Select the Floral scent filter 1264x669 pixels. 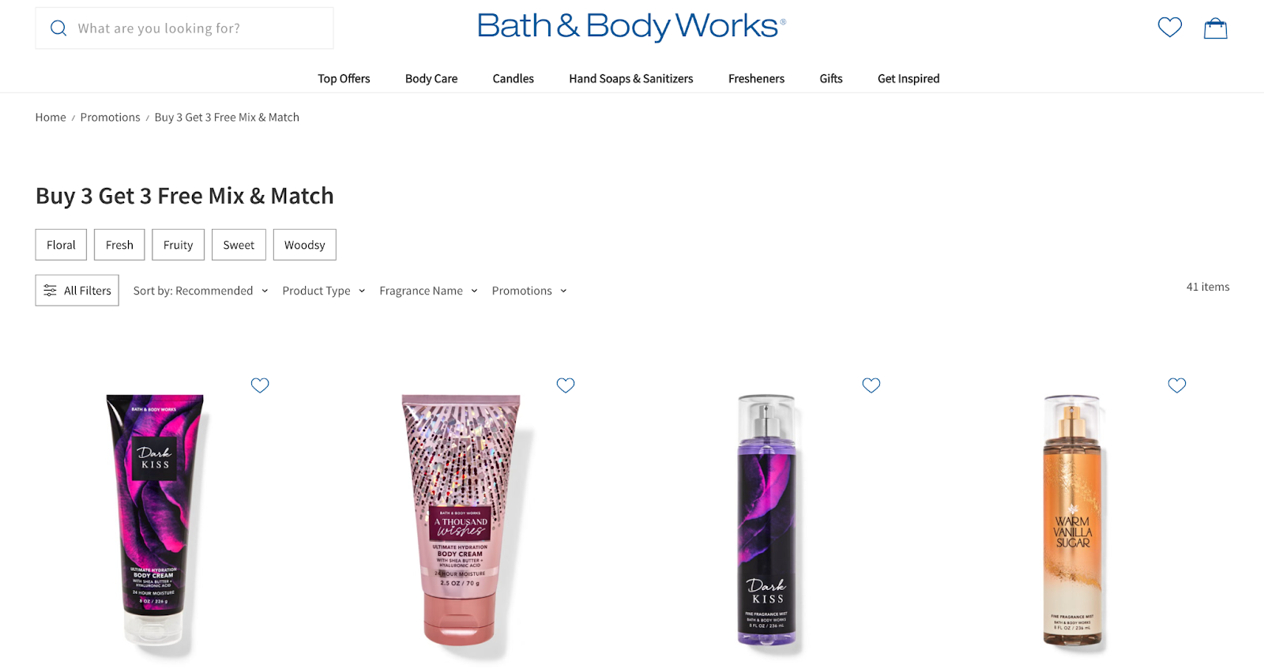(x=61, y=245)
